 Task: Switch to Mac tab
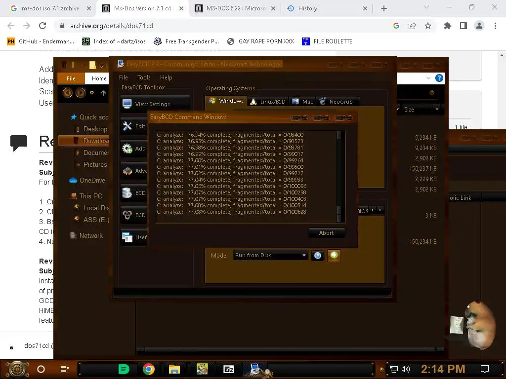(x=303, y=102)
